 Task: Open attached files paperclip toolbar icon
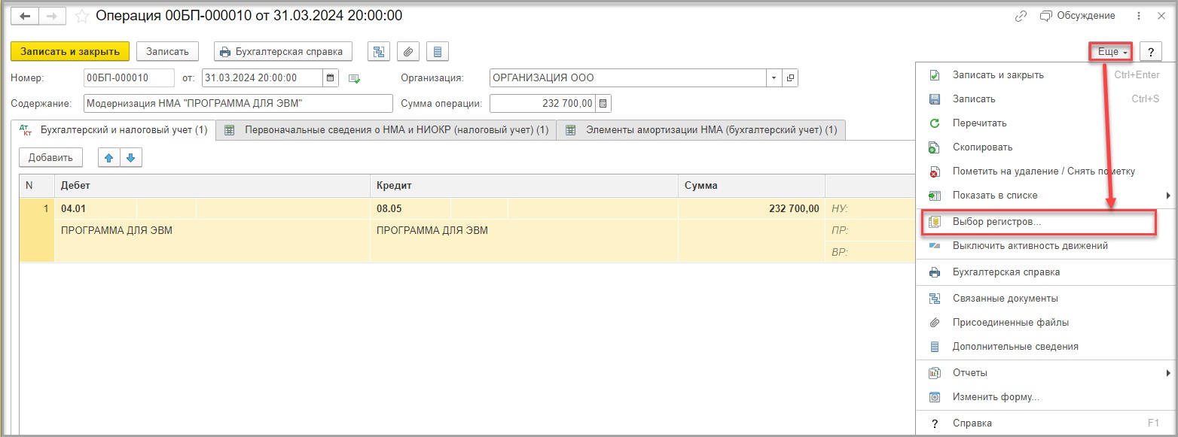(x=408, y=51)
